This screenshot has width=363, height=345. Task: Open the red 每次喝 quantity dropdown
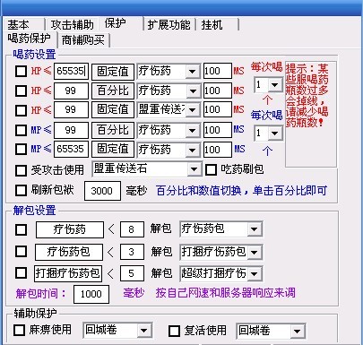pyautogui.click(x=274, y=85)
